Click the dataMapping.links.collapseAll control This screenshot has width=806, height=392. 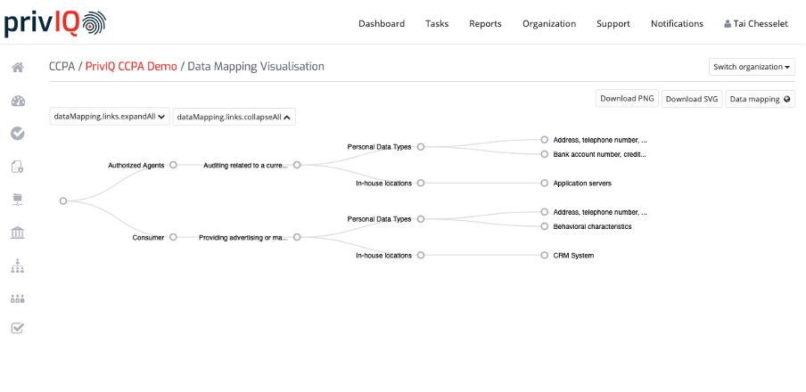point(234,117)
